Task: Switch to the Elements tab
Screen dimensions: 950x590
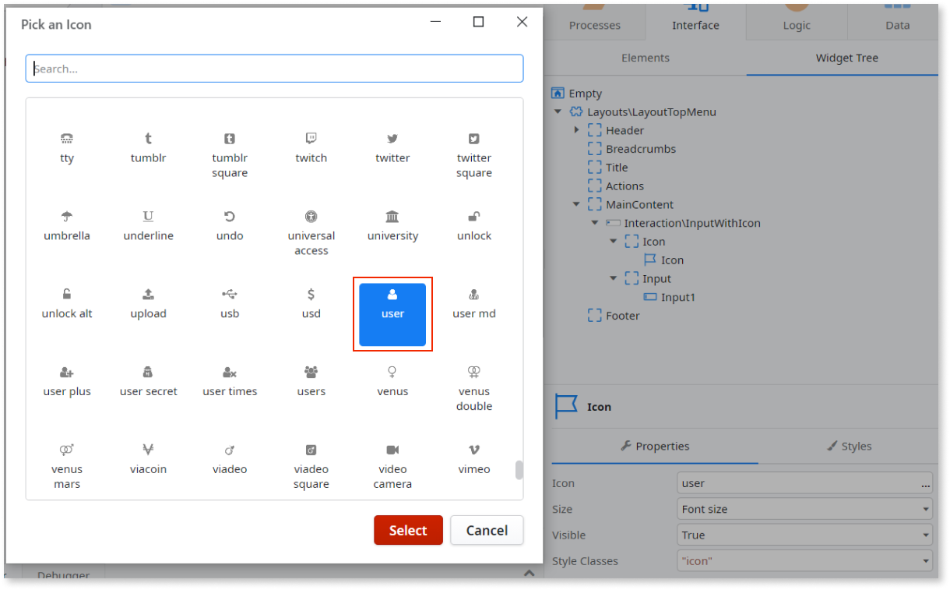Action: tap(645, 57)
